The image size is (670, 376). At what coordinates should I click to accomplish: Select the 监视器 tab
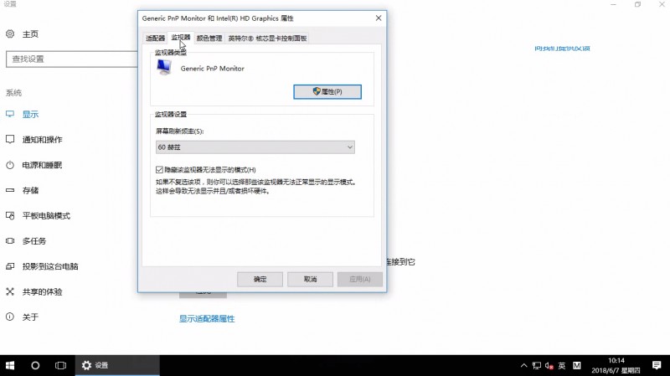[x=181, y=38]
